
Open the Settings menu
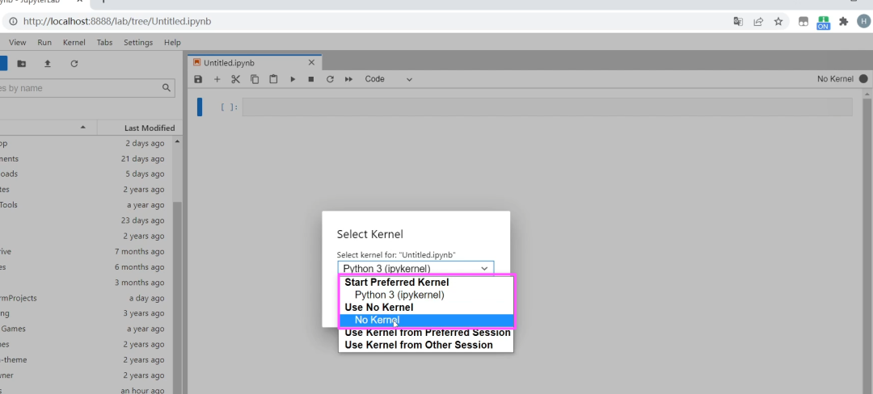pyautogui.click(x=138, y=42)
